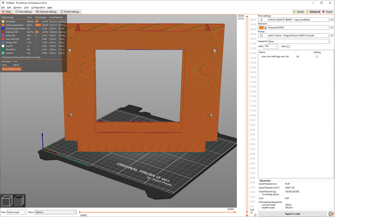Click the PrusaSlicer app icon in title bar
The image size is (379, 217).
click(x=3, y=3)
